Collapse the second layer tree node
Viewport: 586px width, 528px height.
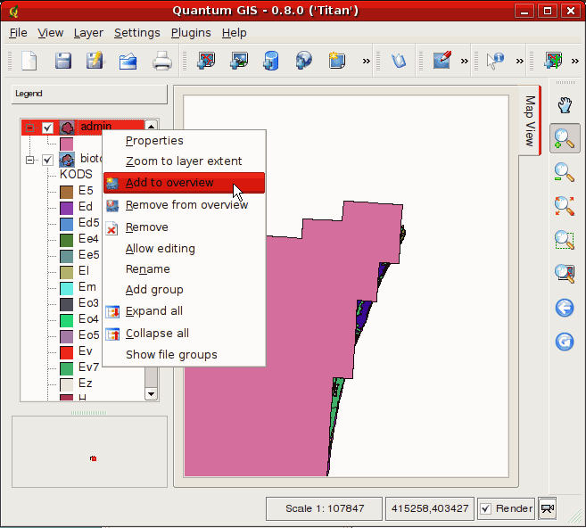point(30,160)
